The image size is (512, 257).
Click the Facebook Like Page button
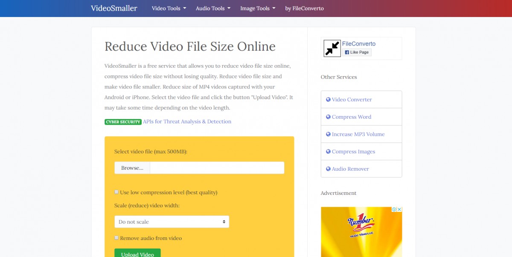click(357, 52)
